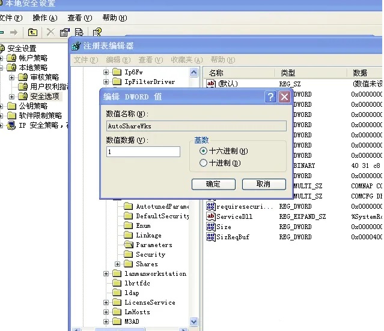This screenshot has height=331, width=384.
Task: Click the requiresecuri... value icon
Action: (x=211, y=206)
